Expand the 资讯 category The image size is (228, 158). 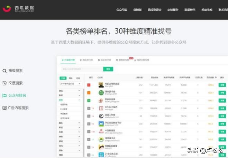70,91
